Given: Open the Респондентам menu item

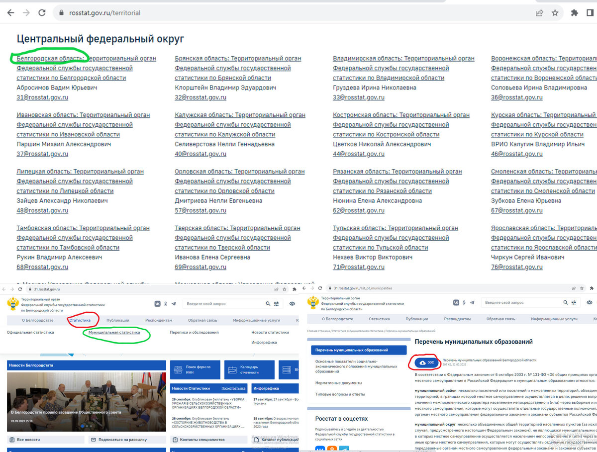Looking at the screenshot, I should click(x=158, y=320).
